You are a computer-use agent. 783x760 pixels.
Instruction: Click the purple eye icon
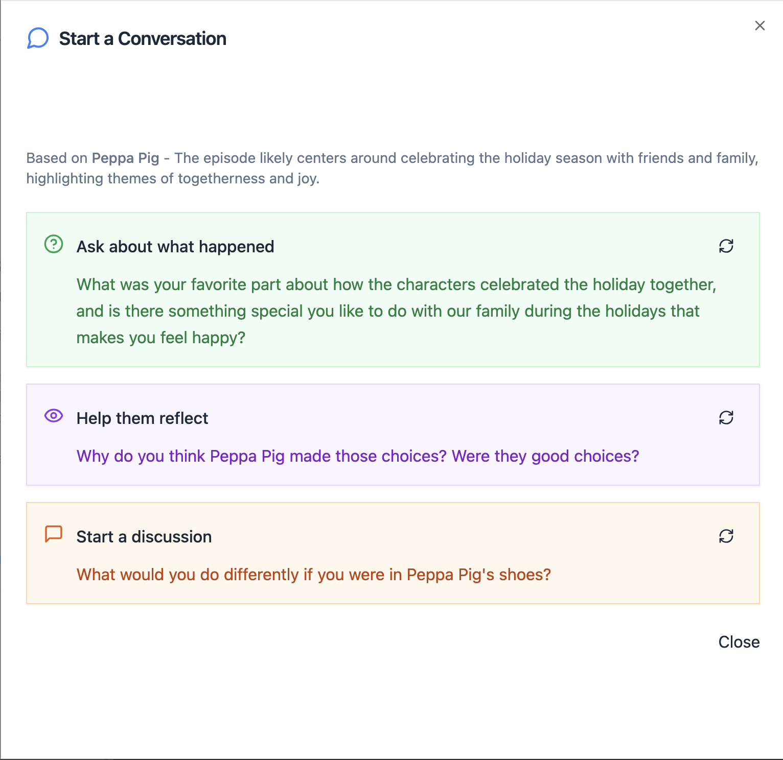tap(54, 416)
